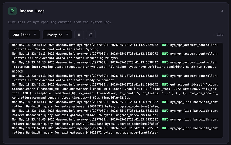Click log line with 'semaphore: Semaphore(0)'
231x145 pixels.
[x=115, y=93]
